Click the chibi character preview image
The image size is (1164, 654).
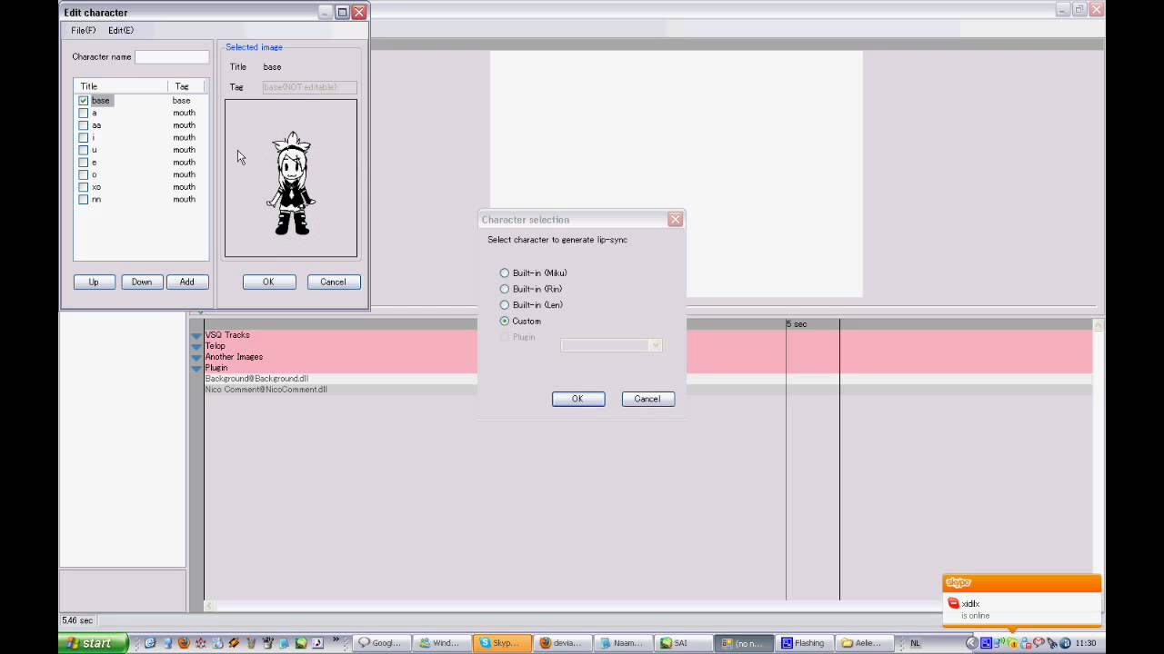coord(292,183)
